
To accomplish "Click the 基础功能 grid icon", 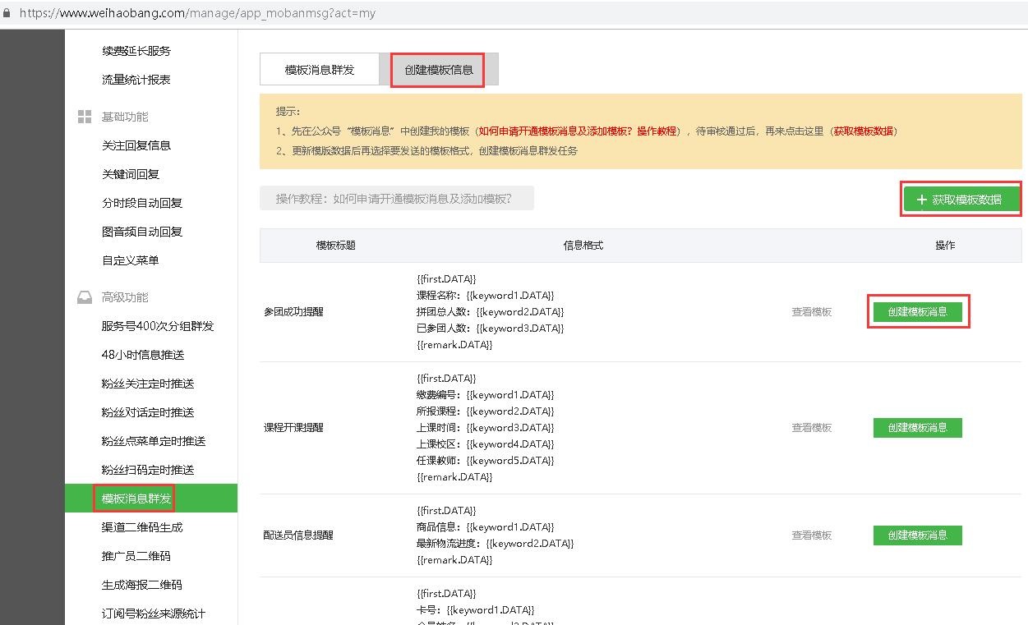I will [x=85, y=117].
